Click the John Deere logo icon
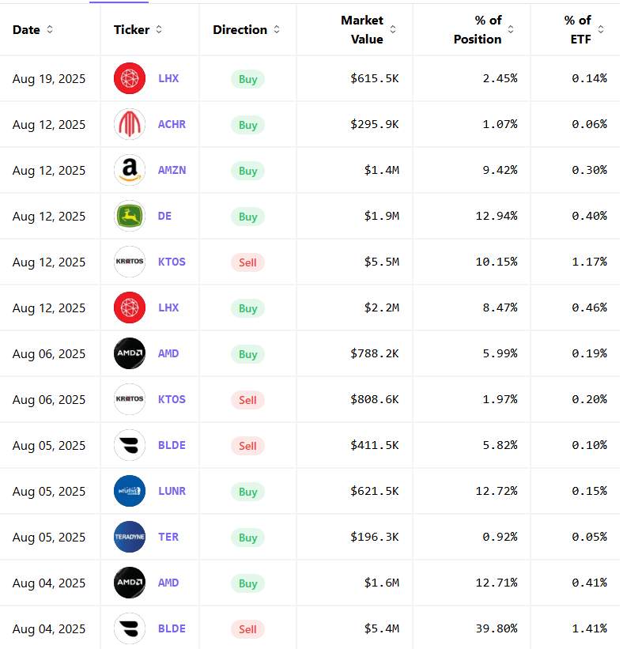 click(130, 216)
